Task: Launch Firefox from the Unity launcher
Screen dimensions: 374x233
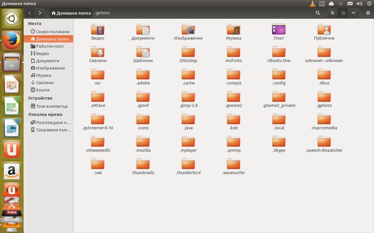Action: tap(11, 41)
